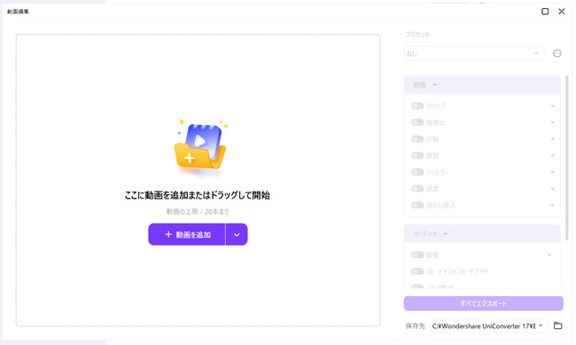Open the preset more-options (…) icon
This screenshot has height=345, width=576.
point(557,54)
